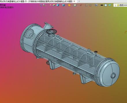Select the pick filter lamp icon
127x103 pixels.
click(x=44, y=5)
